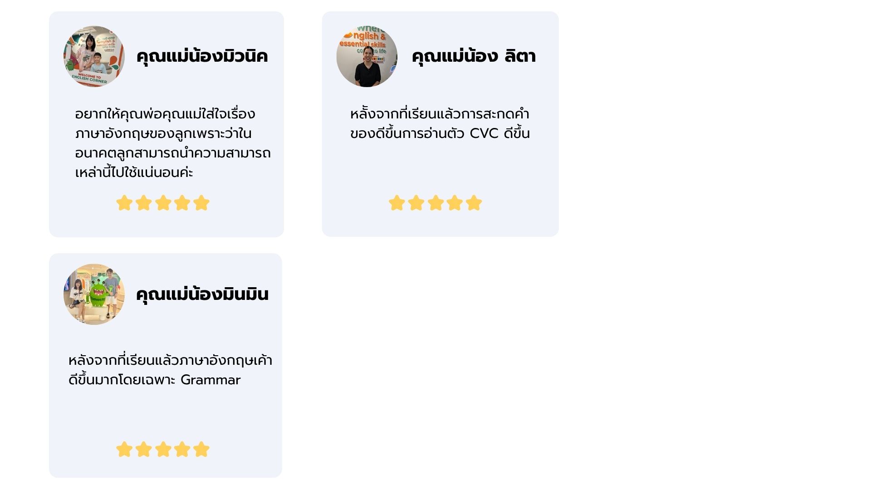Click the name heading คุณแม่น้องมินมิน
Viewport: 871px width, 490px height.
[202, 294]
